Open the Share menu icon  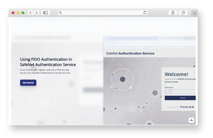[173, 13]
